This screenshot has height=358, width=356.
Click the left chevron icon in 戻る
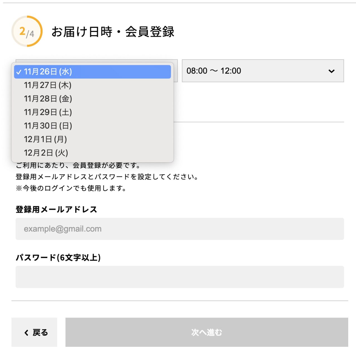[26, 333]
